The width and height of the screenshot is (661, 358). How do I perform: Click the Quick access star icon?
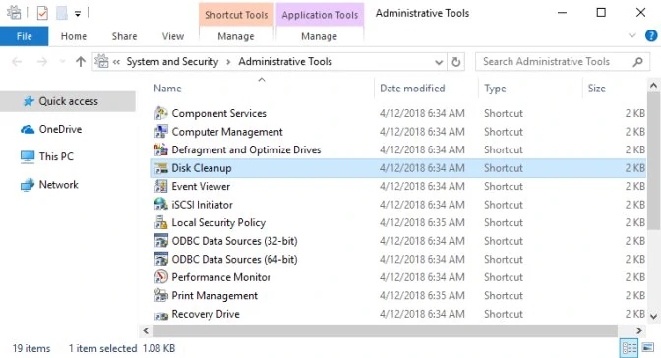coord(29,101)
